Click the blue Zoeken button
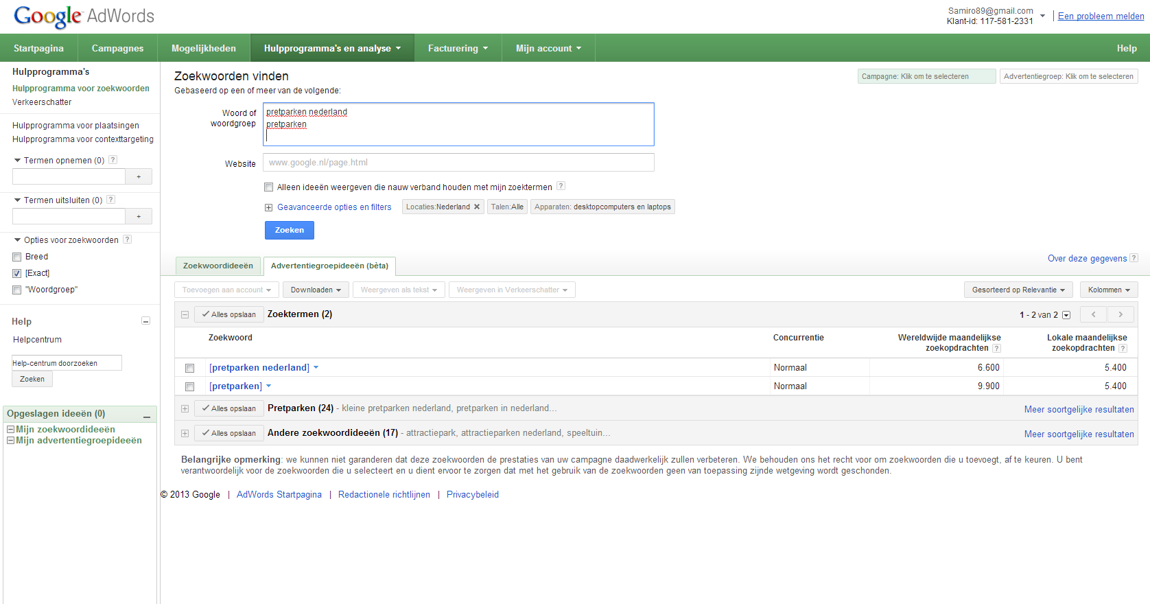Viewport: 1150px width, 604px height. 290,230
